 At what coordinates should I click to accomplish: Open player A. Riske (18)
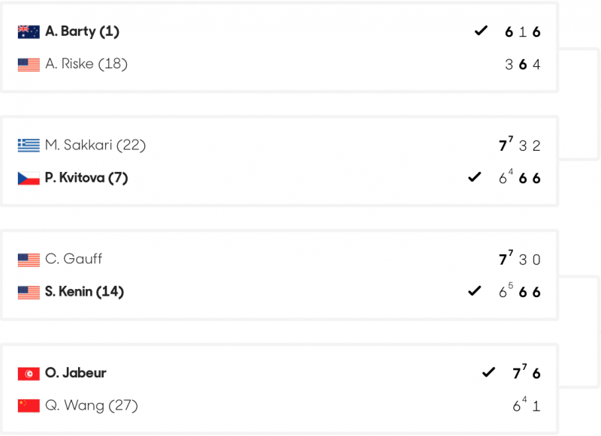tap(86, 64)
